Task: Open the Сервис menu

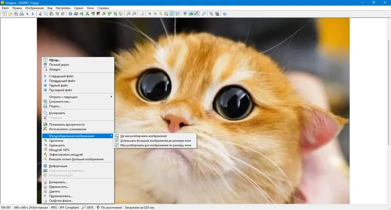Action: click(79, 8)
